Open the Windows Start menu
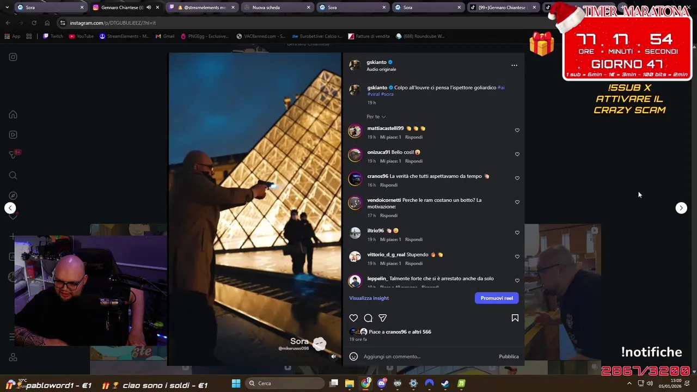This screenshot has width=697, height=392. pos(236,383)
